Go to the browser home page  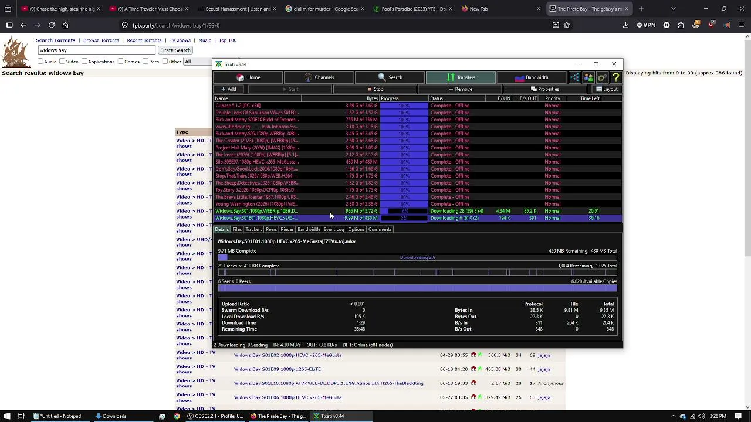click(x=66, y=25)
